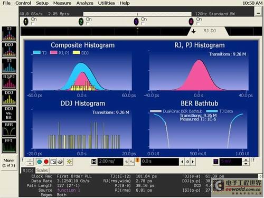Click the 2.00 ns/ timebase field
Viewport: 264px width, 198px height.
click(110, 162)
